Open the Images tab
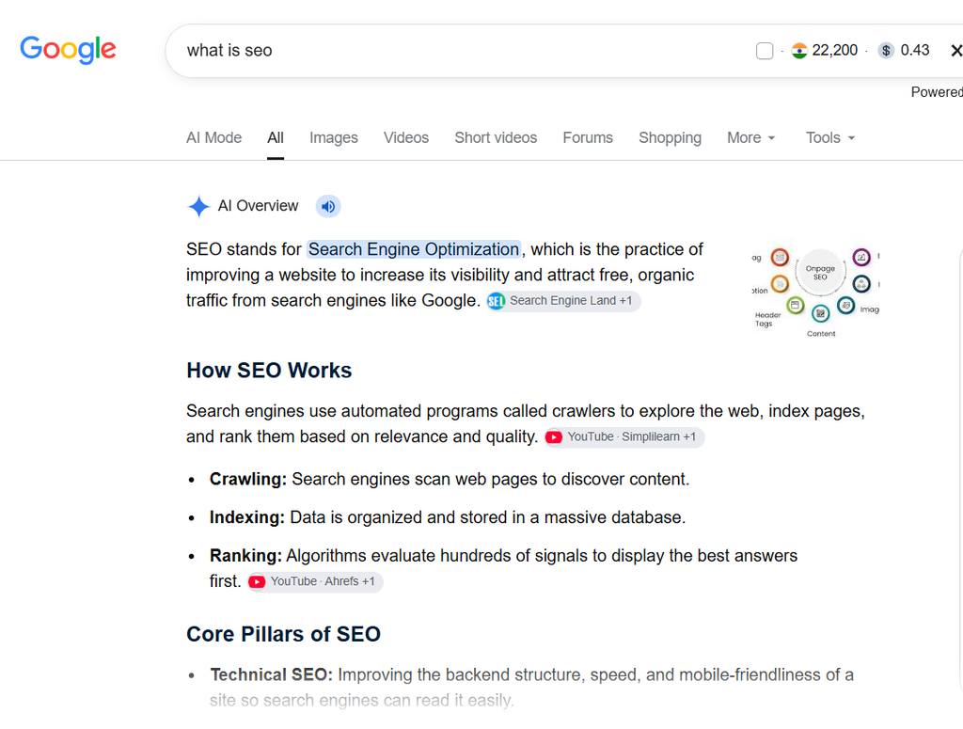This screenshot has width=963, height=729. (x=334, y=137)
